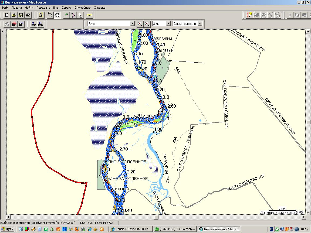Viewport: 311px width, 233px height.
Task: Open the Сервис menu
Action: pos(66,8)
